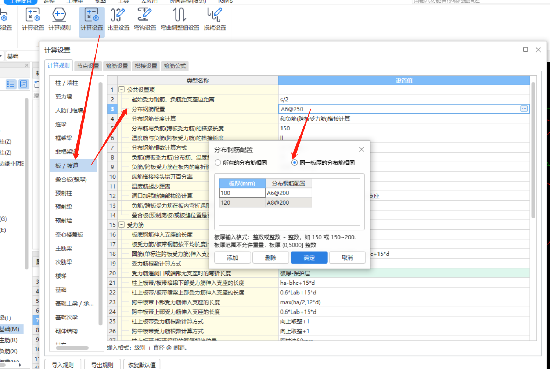Select 人防门框墙 category
Image resolution: width=550 pixels, height=369 pixels.
pyautogui.click(x=69, y=110)
